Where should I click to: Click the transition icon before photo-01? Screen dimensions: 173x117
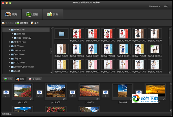point(6,93)
